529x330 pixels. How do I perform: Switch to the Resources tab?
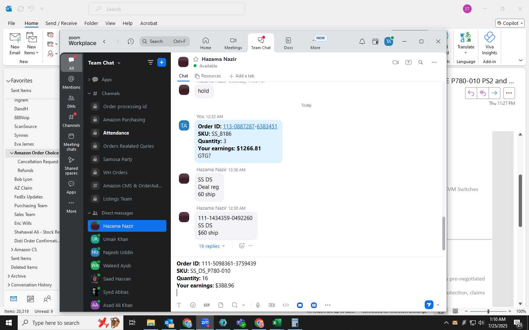point(208,76)
